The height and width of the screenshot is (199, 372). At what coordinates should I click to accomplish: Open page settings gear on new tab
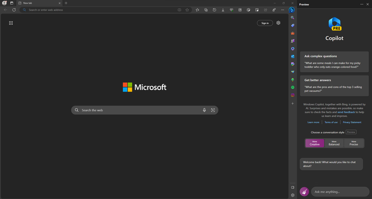(278, 23)
